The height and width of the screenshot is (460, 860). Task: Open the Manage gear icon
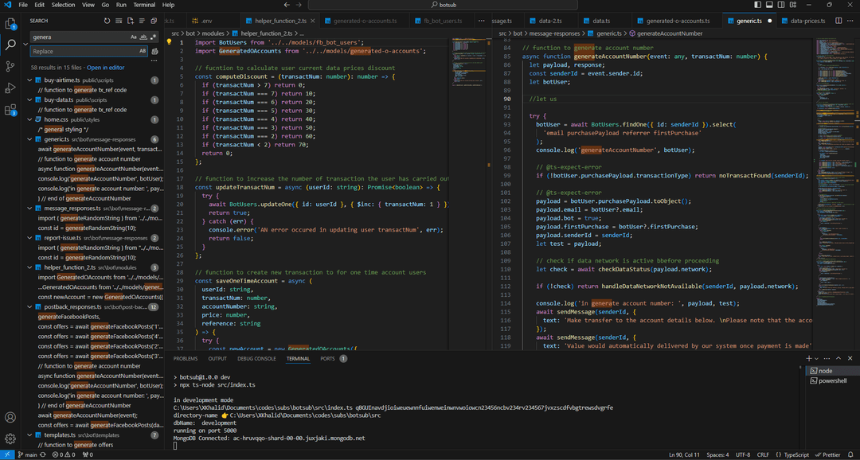[10, 439]
